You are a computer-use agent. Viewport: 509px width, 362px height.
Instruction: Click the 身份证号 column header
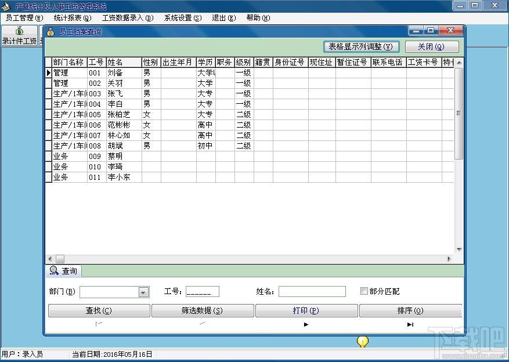(x=291, y=62)
